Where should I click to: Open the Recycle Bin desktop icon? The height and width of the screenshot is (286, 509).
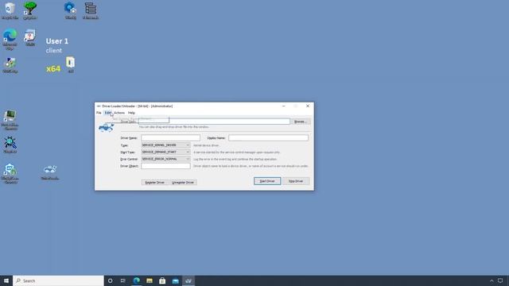10,10
